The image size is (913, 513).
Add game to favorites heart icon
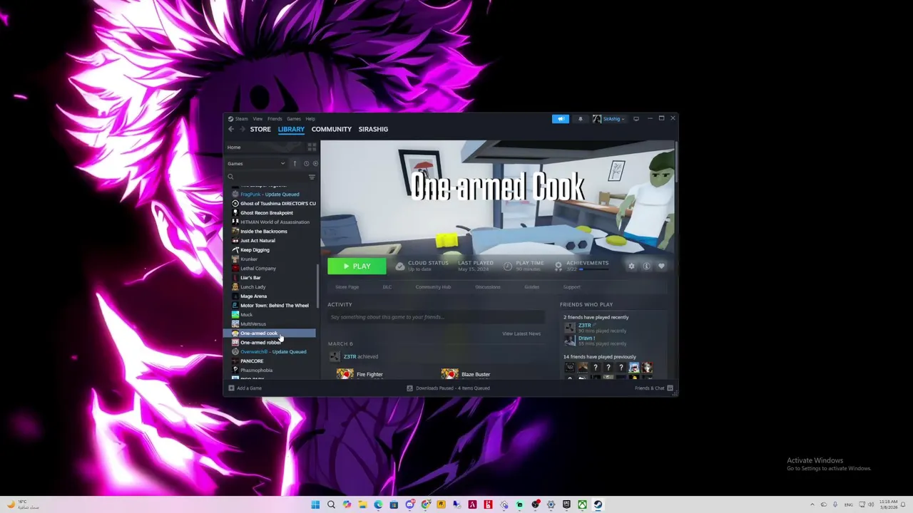click(x=661, y=266)
